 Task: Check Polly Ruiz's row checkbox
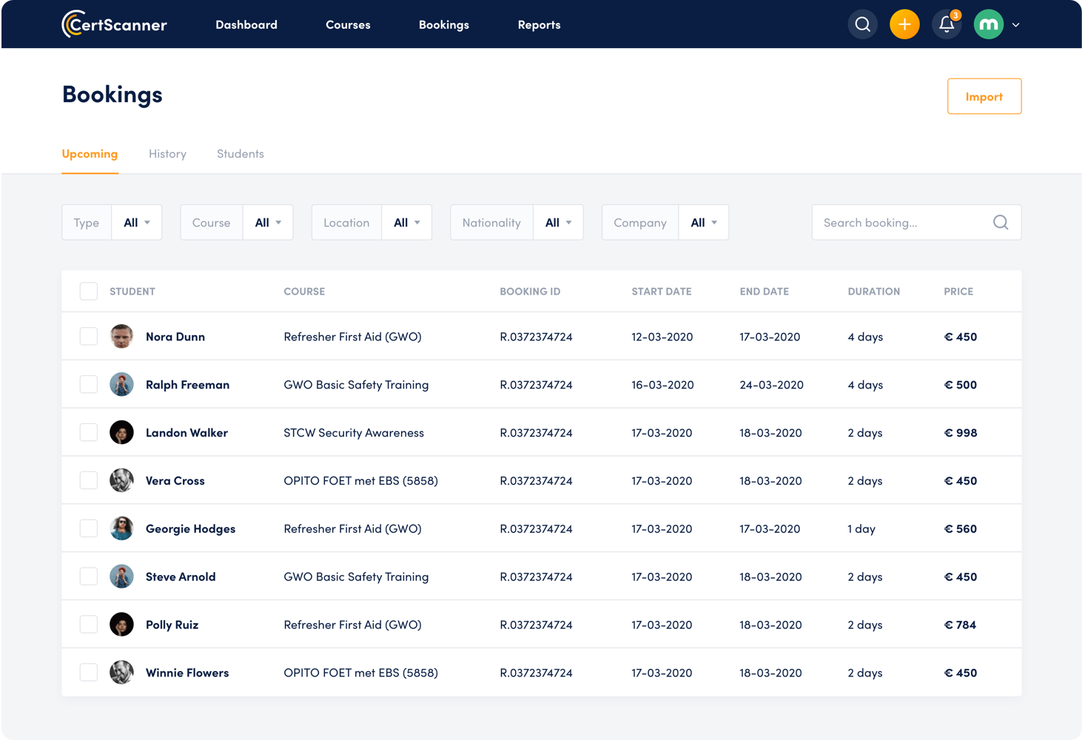88,624
